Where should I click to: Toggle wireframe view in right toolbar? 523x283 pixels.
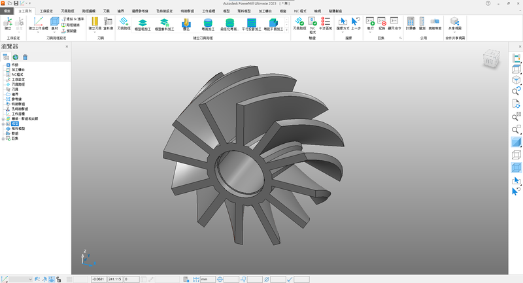(516, 155)
